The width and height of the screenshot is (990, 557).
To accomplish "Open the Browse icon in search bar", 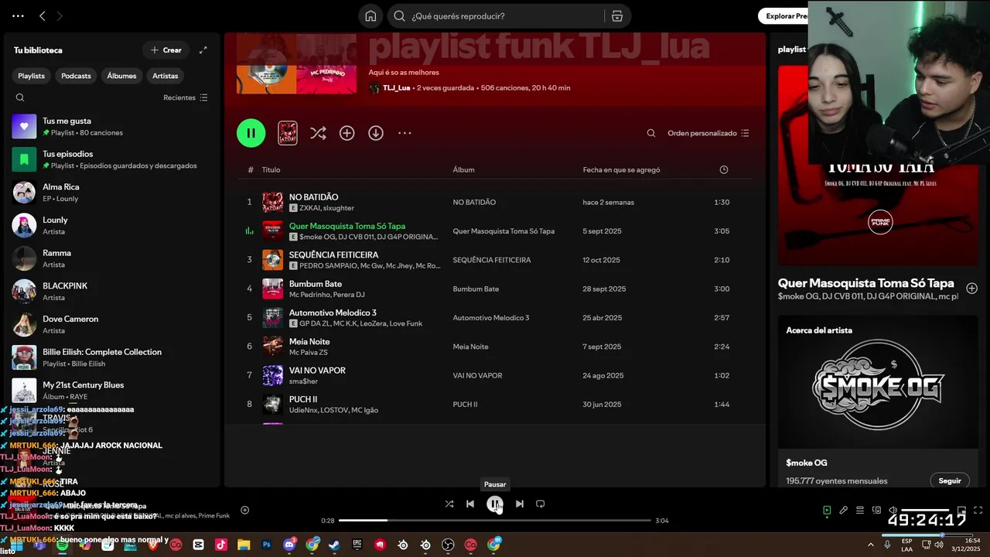I will (x=617, y=16).
